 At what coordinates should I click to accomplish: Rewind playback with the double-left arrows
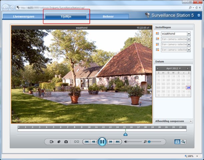pyautogui.click(x=94, y=142)
